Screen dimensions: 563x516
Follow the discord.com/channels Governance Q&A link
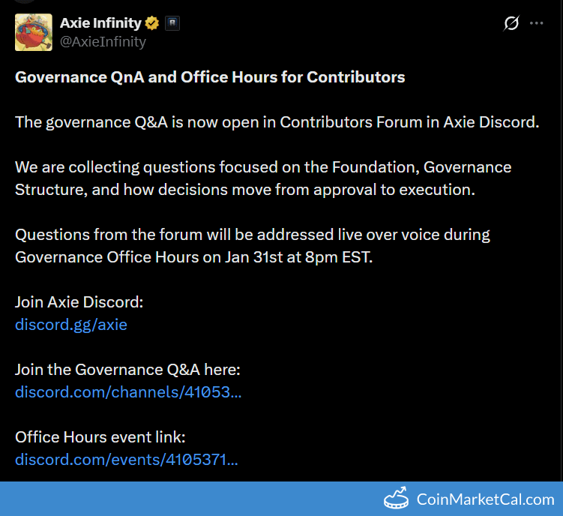pyautogui.click(x=128, y=391)
